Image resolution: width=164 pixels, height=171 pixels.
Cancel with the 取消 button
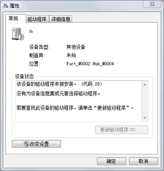click(143, 161)
